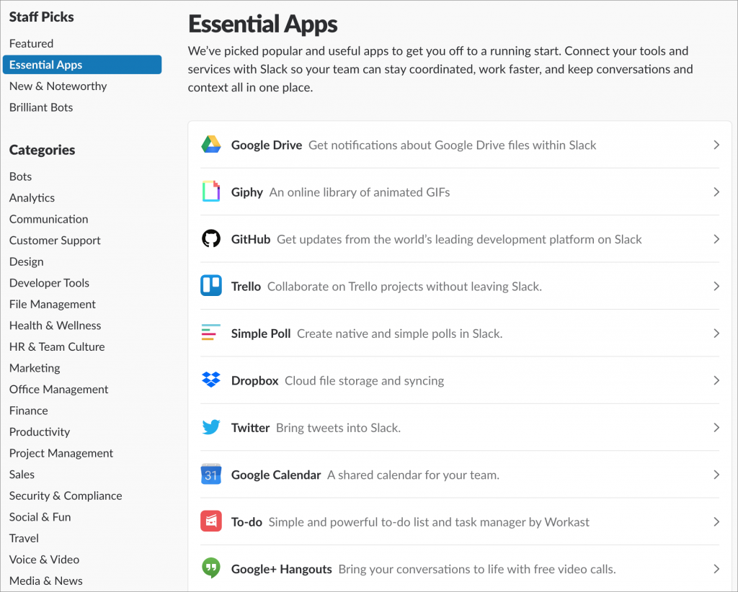The width and height of the screenshot is (738, 592).
Task: Open the Google Drive app name
Action: (x=267, y=145)
